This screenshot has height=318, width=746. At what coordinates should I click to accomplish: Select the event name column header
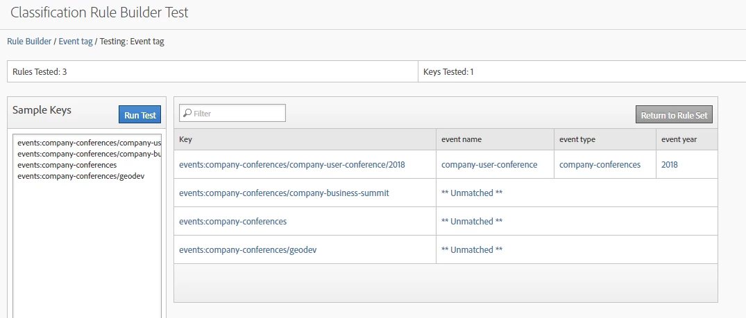tap(461, 139)
